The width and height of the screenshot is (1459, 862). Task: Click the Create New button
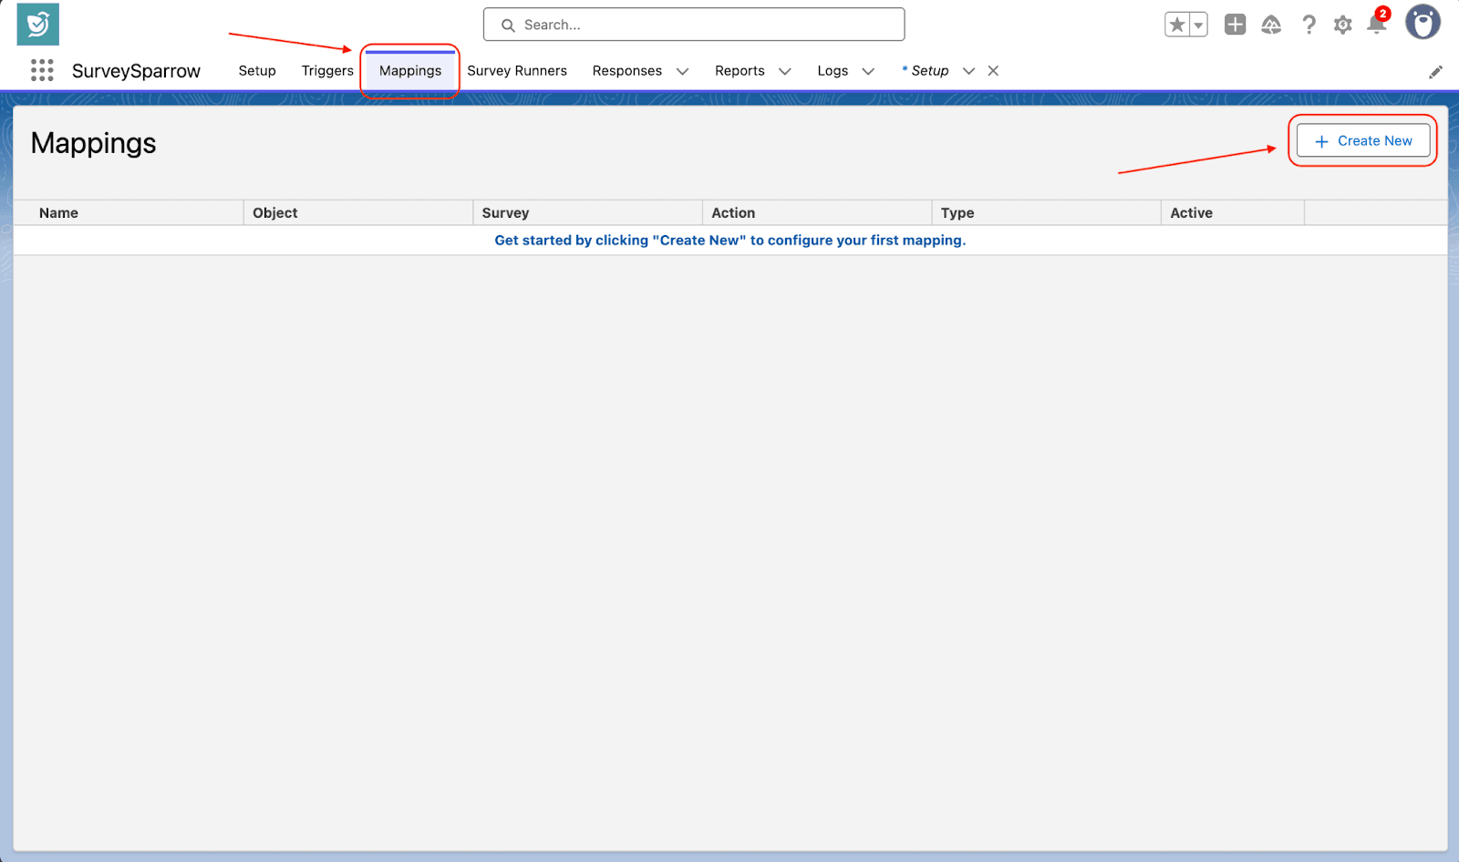pyautogui.click(x=1363, y=141)
